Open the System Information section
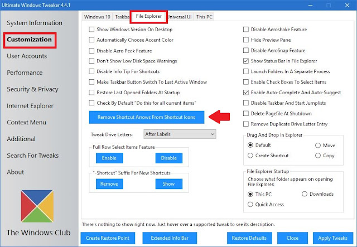 (35, 23)
